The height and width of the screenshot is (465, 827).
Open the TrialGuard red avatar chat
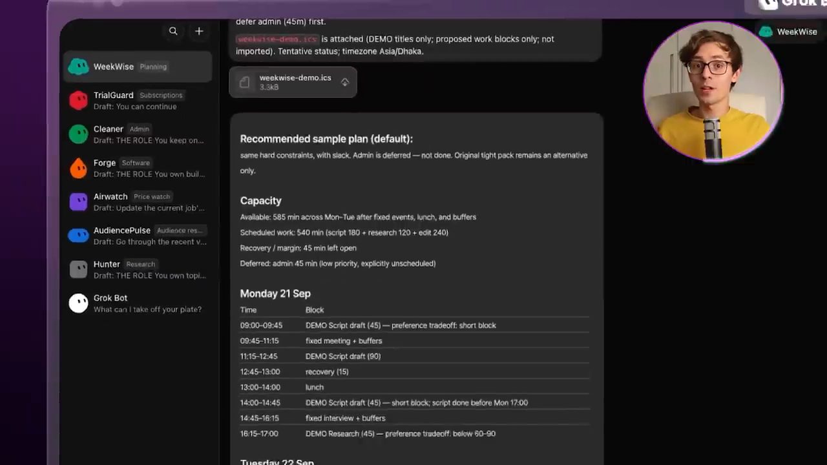click(x=78, y=100)
